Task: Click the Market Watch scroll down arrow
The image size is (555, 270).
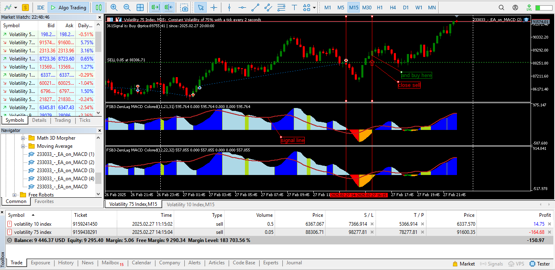Action: click(98, 113)
